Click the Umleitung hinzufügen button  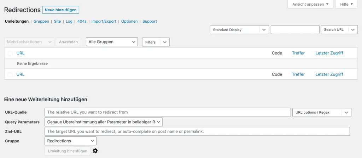coord(68,151)
